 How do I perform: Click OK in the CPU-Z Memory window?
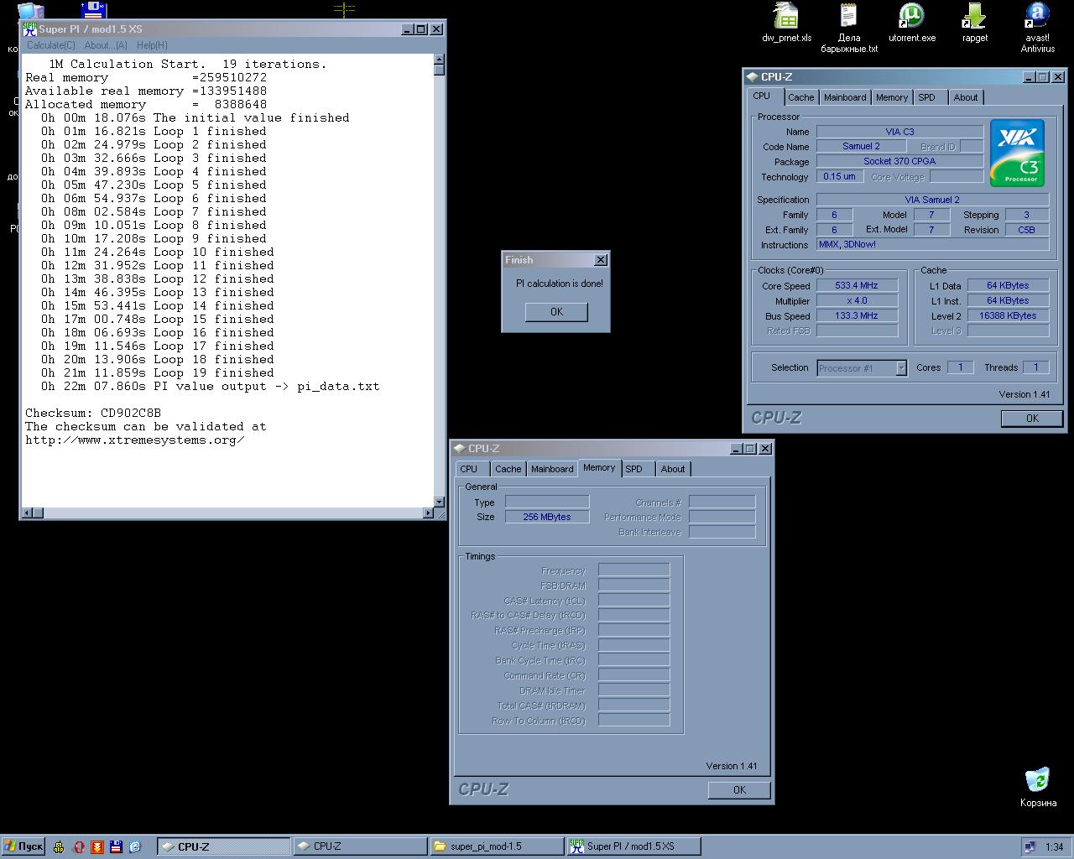tap(739, 789)
